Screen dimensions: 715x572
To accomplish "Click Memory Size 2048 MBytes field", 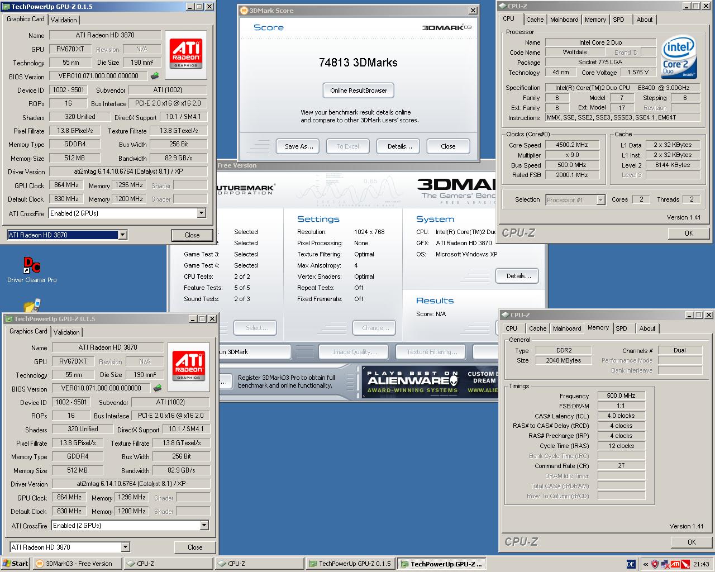I will tap(563, 361).
